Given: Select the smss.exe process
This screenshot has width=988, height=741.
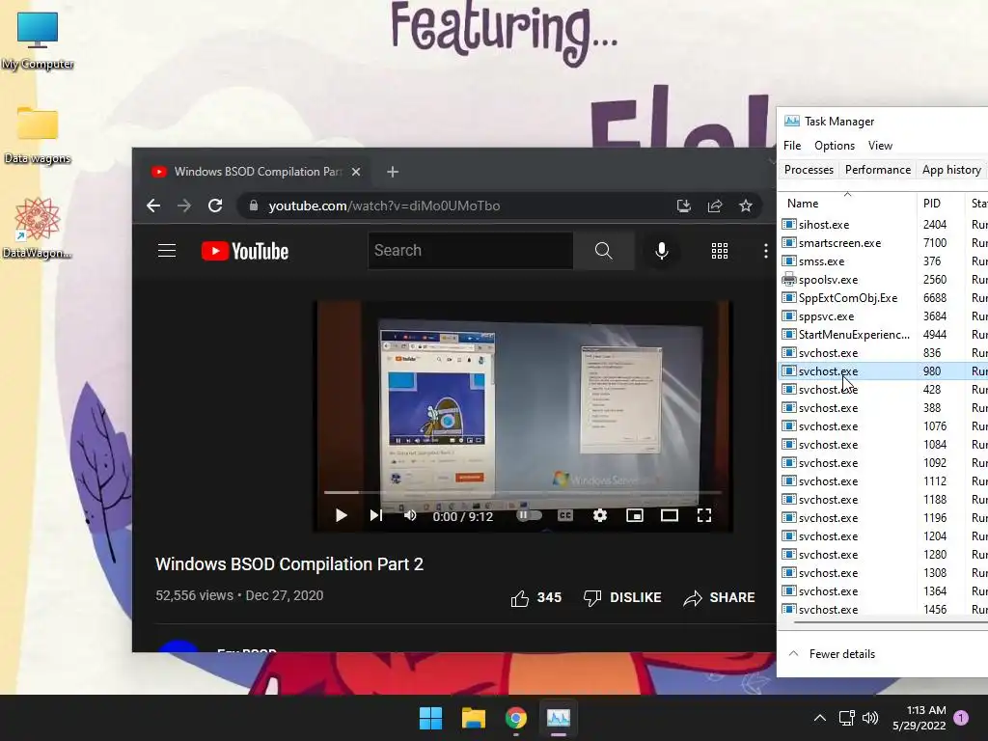Looking at the screenshot, I should coord(884,261).
